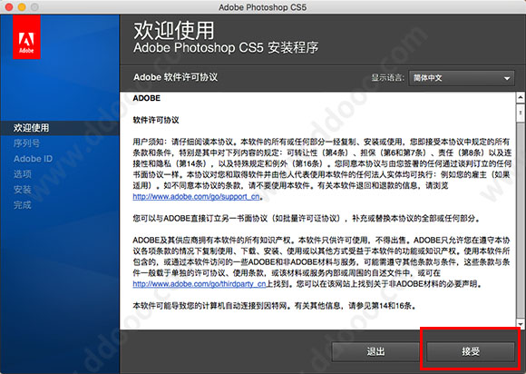The width and height of the screenshot is (526, 374).
Task: Open the display language dropdown
Action: click(x=462, y=78)
